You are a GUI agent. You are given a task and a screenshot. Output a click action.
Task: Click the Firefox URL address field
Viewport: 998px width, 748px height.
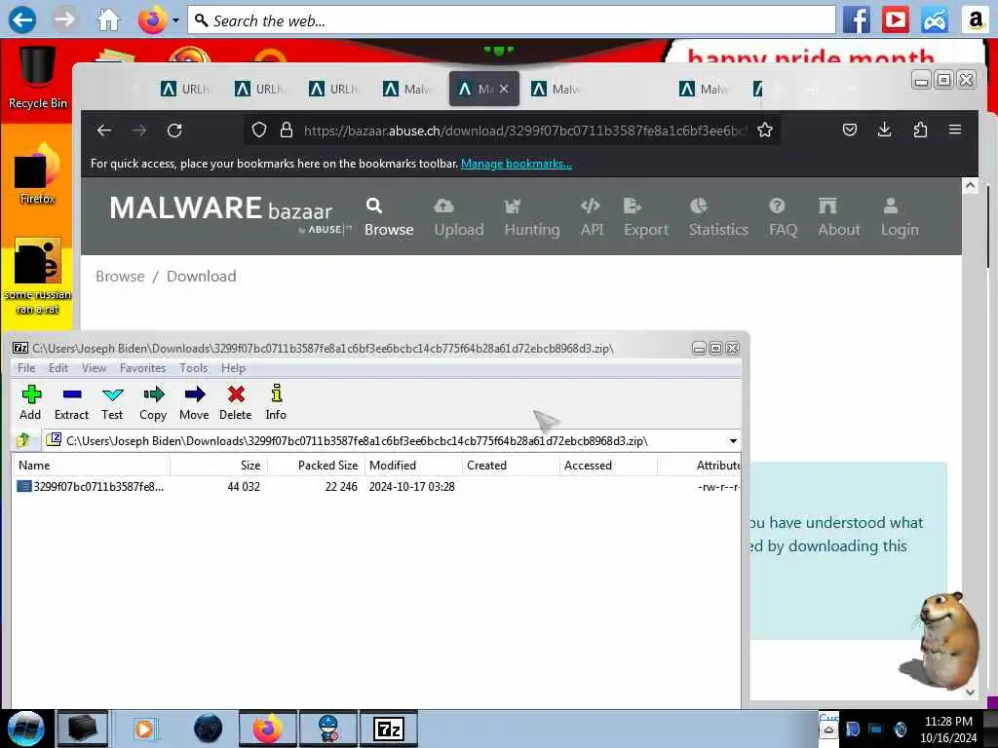tap(524, 131)
